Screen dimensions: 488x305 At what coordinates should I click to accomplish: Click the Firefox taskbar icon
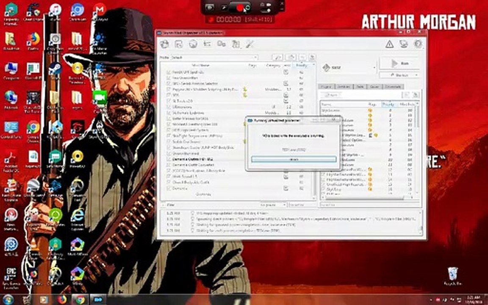tap(62, 300)
